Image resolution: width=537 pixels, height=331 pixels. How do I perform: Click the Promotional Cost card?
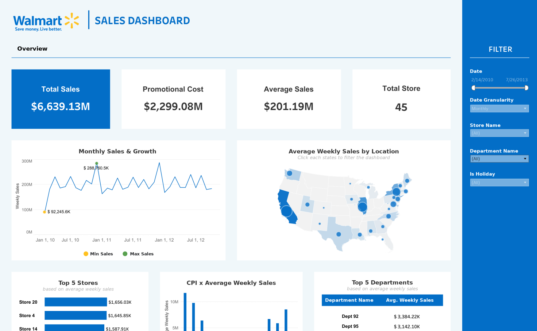coord(173,99)
